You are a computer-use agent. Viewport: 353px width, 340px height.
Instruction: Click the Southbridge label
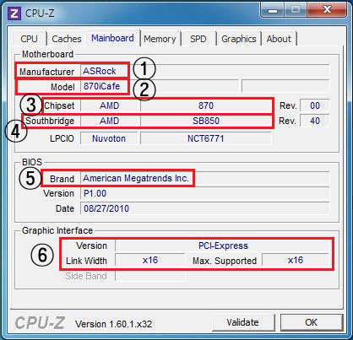point(50,121)
